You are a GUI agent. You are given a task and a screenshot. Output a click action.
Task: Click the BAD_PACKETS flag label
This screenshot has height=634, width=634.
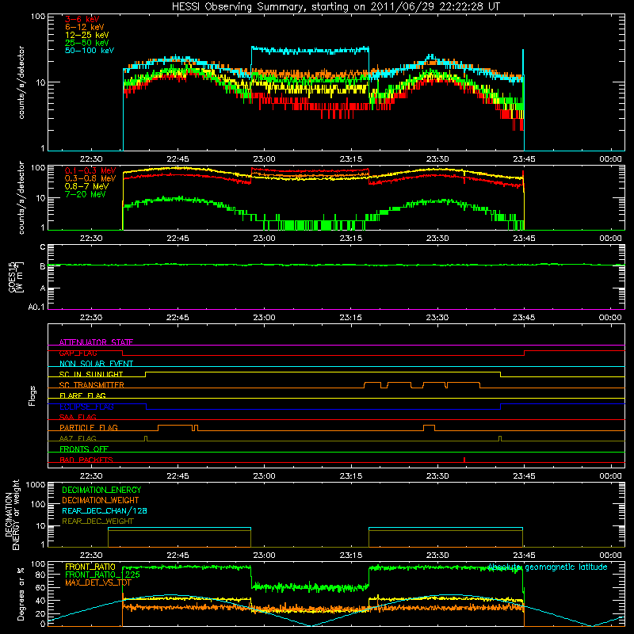(x=86, y=460)
